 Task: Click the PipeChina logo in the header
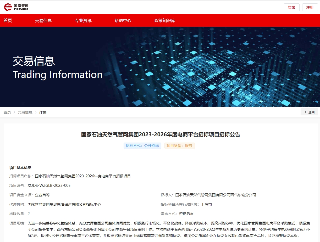[16, 7]
